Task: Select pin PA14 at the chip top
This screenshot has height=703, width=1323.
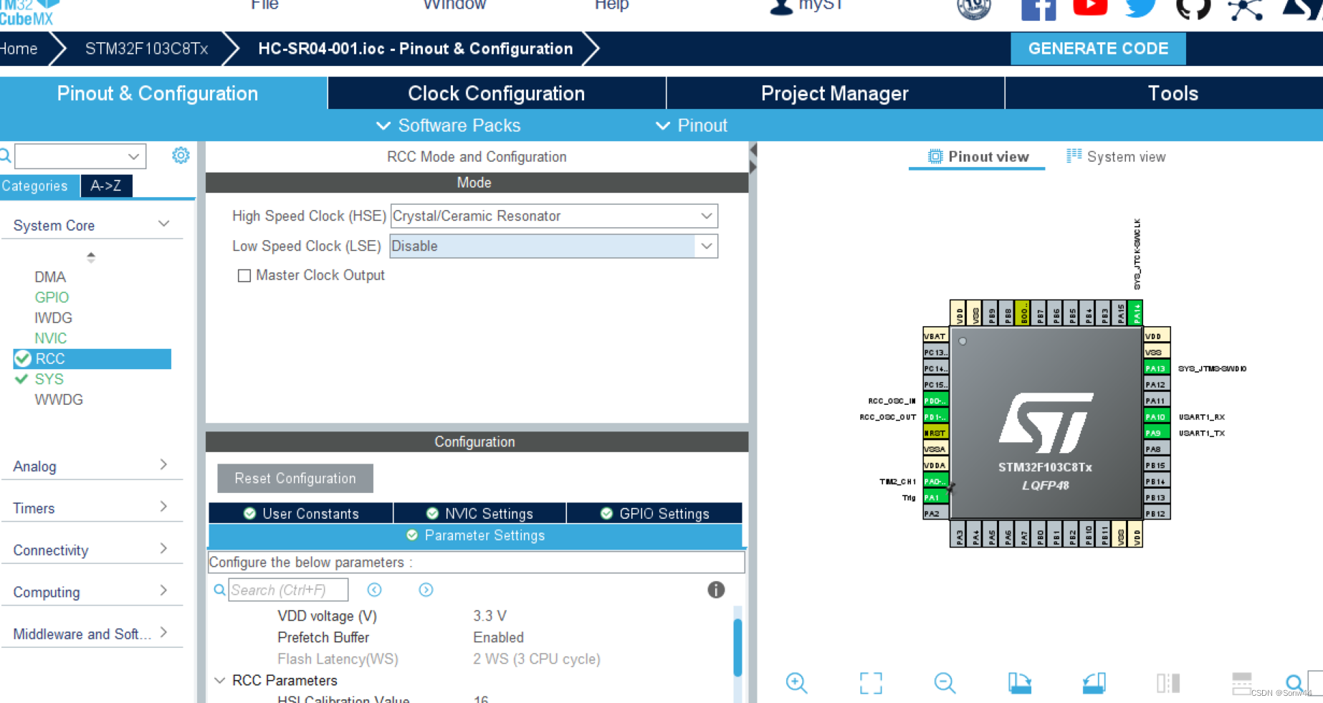Action: 1136,313
